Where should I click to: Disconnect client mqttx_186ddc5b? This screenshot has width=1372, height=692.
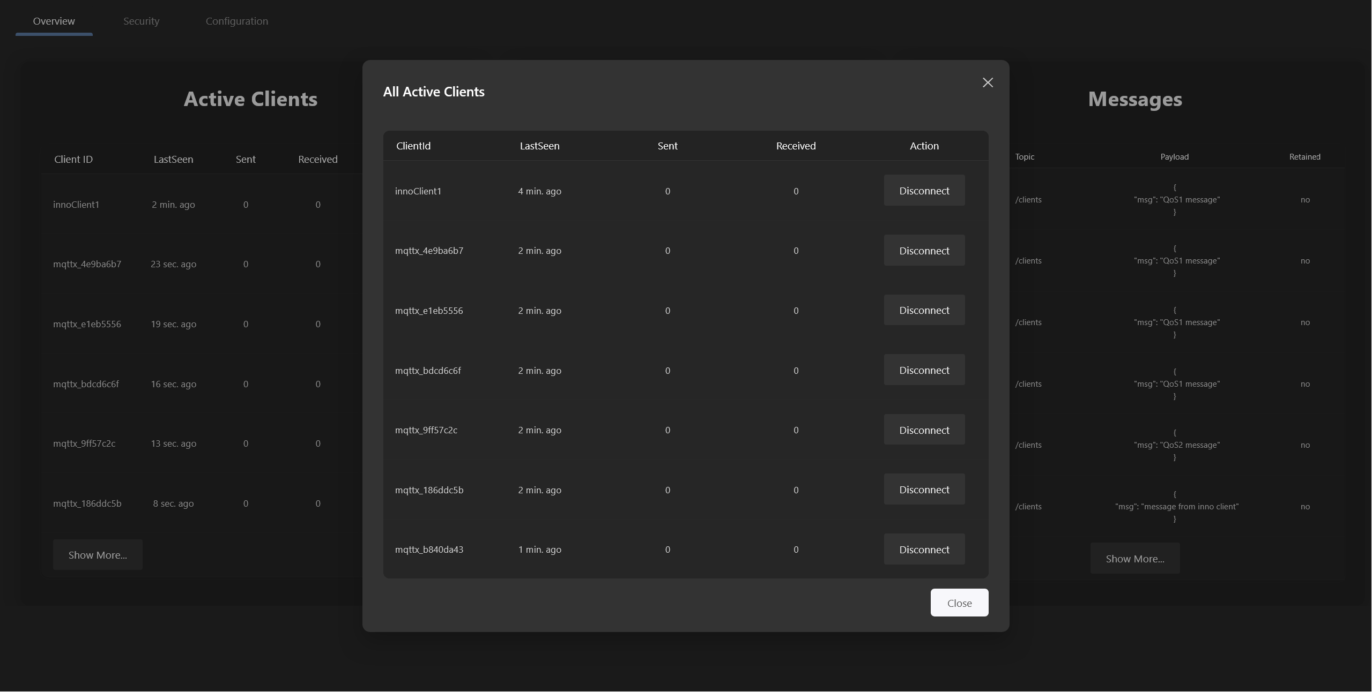[x=924, y=490]
